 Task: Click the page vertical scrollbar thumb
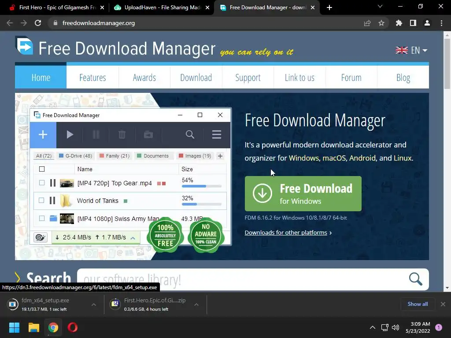click(447, 64)
